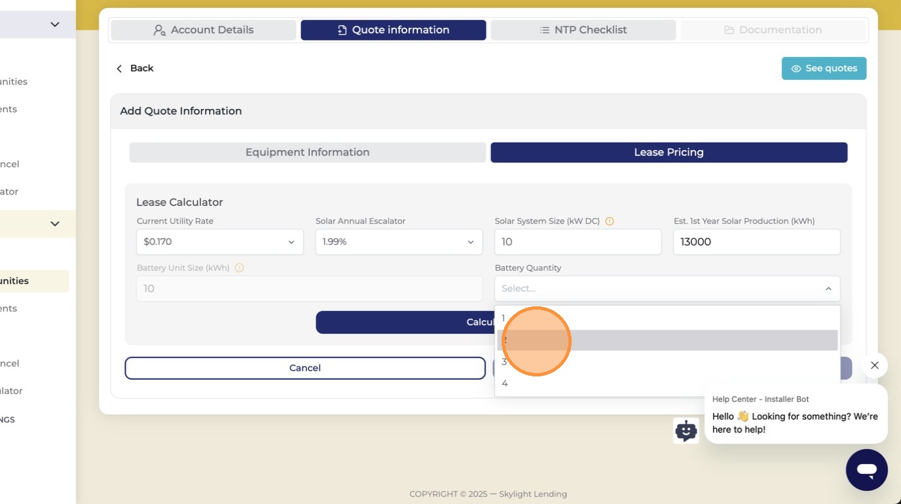Click the Cancel button
This screenshot has height=504, width=901.
tap(305, 368)
